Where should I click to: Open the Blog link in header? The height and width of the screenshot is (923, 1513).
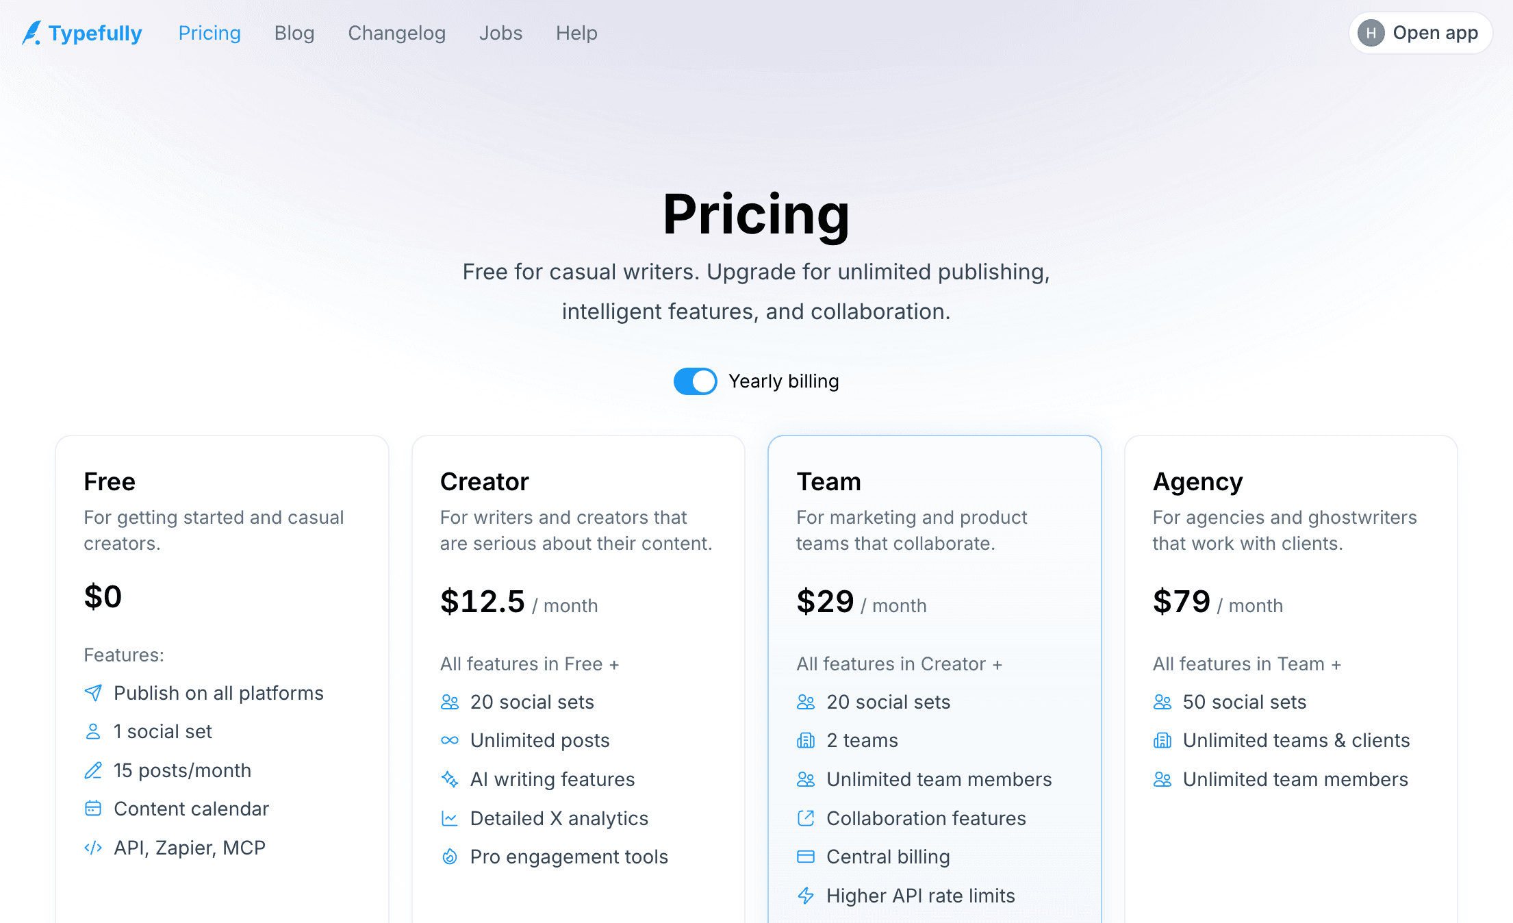pos(294,33)
